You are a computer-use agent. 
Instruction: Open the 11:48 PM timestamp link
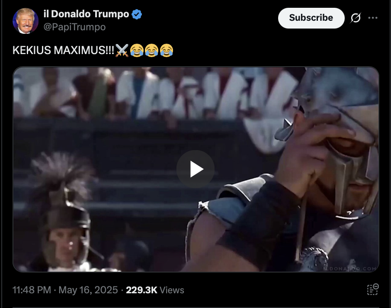pyautogui.click(x=32, y=290)
